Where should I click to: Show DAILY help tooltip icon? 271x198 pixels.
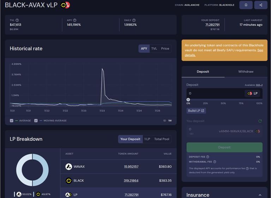click(x=134, y=20)
